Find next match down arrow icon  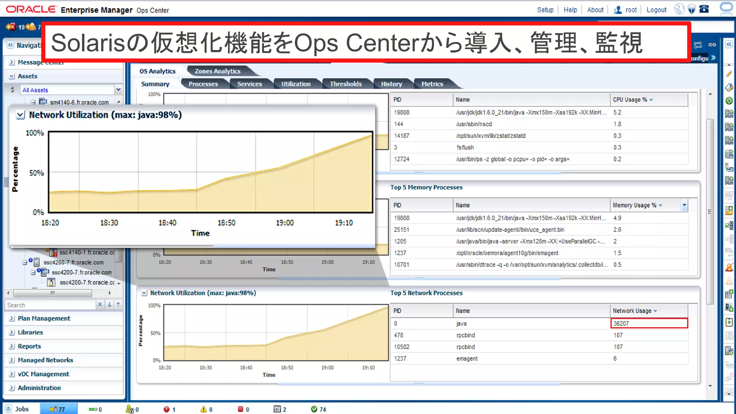click(x=109, y=305)
